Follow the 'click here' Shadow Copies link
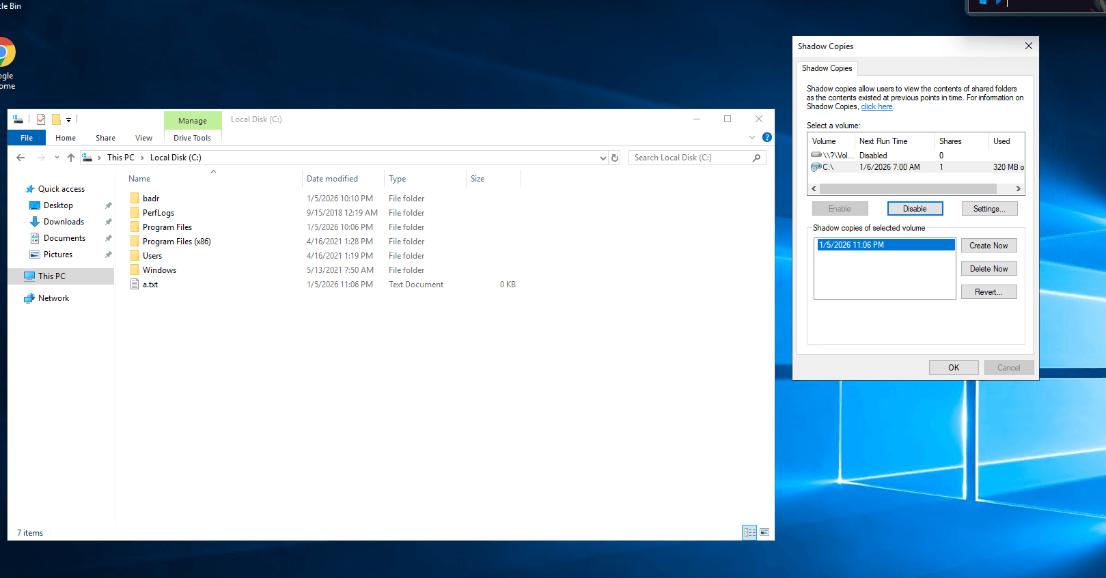This screenshot has height=578, width=1106. 876,107
